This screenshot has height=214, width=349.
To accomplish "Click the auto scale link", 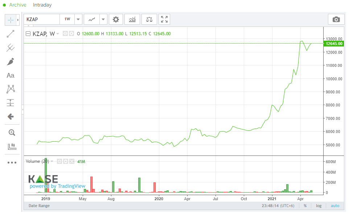I will pos(334,206).
